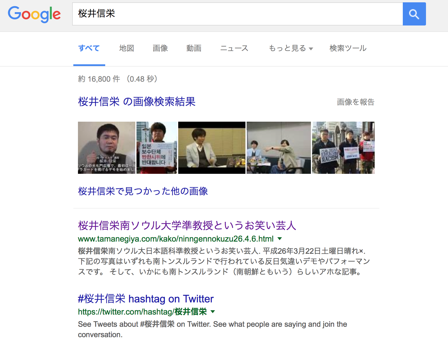Open 検索ツール options
This screenshot has width=448, height=345.
click(x=348, y=48)
